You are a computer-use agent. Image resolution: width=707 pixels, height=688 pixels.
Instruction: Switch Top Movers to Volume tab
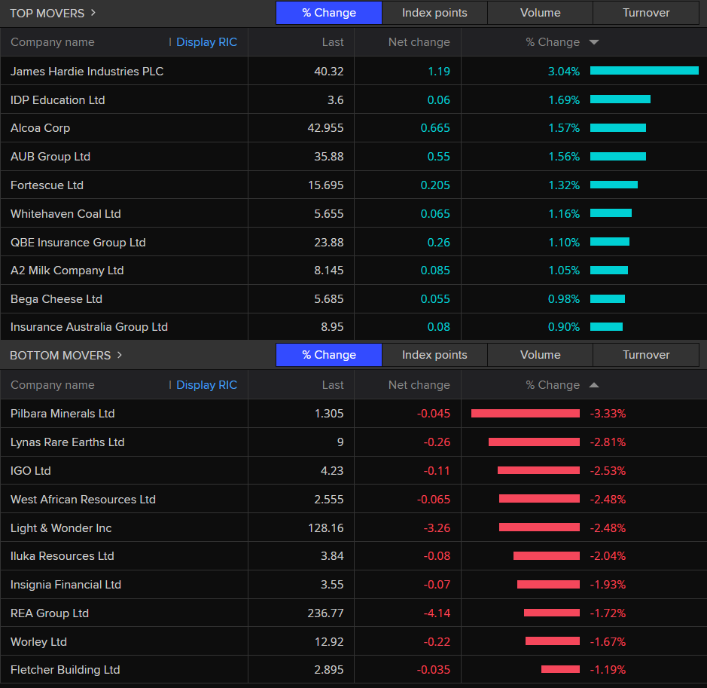point(540,13)
